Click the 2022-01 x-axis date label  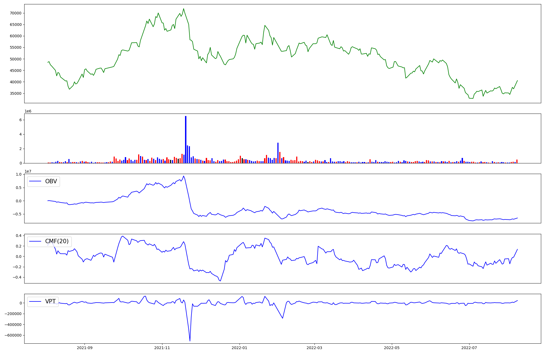[240, 347]
